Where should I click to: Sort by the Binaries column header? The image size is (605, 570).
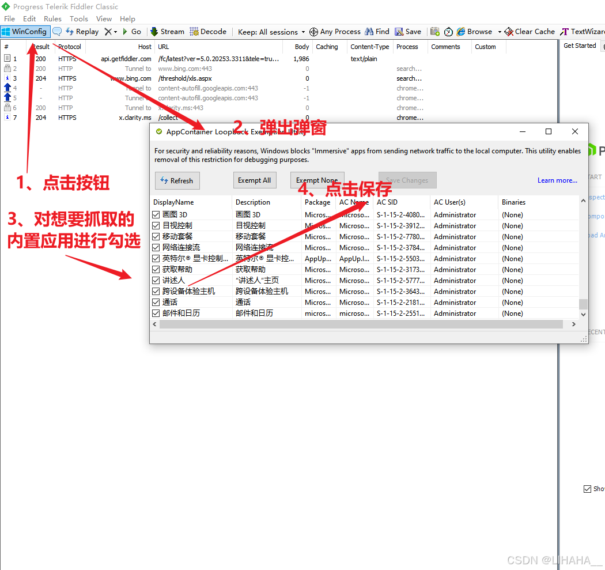tap(539, 202)
